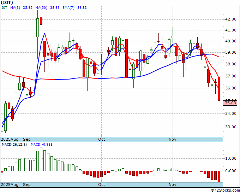This screenshot has height=193, width=240.
Task: Click the MACD:-0.936 value label
Action: click(x=42, y=145)
